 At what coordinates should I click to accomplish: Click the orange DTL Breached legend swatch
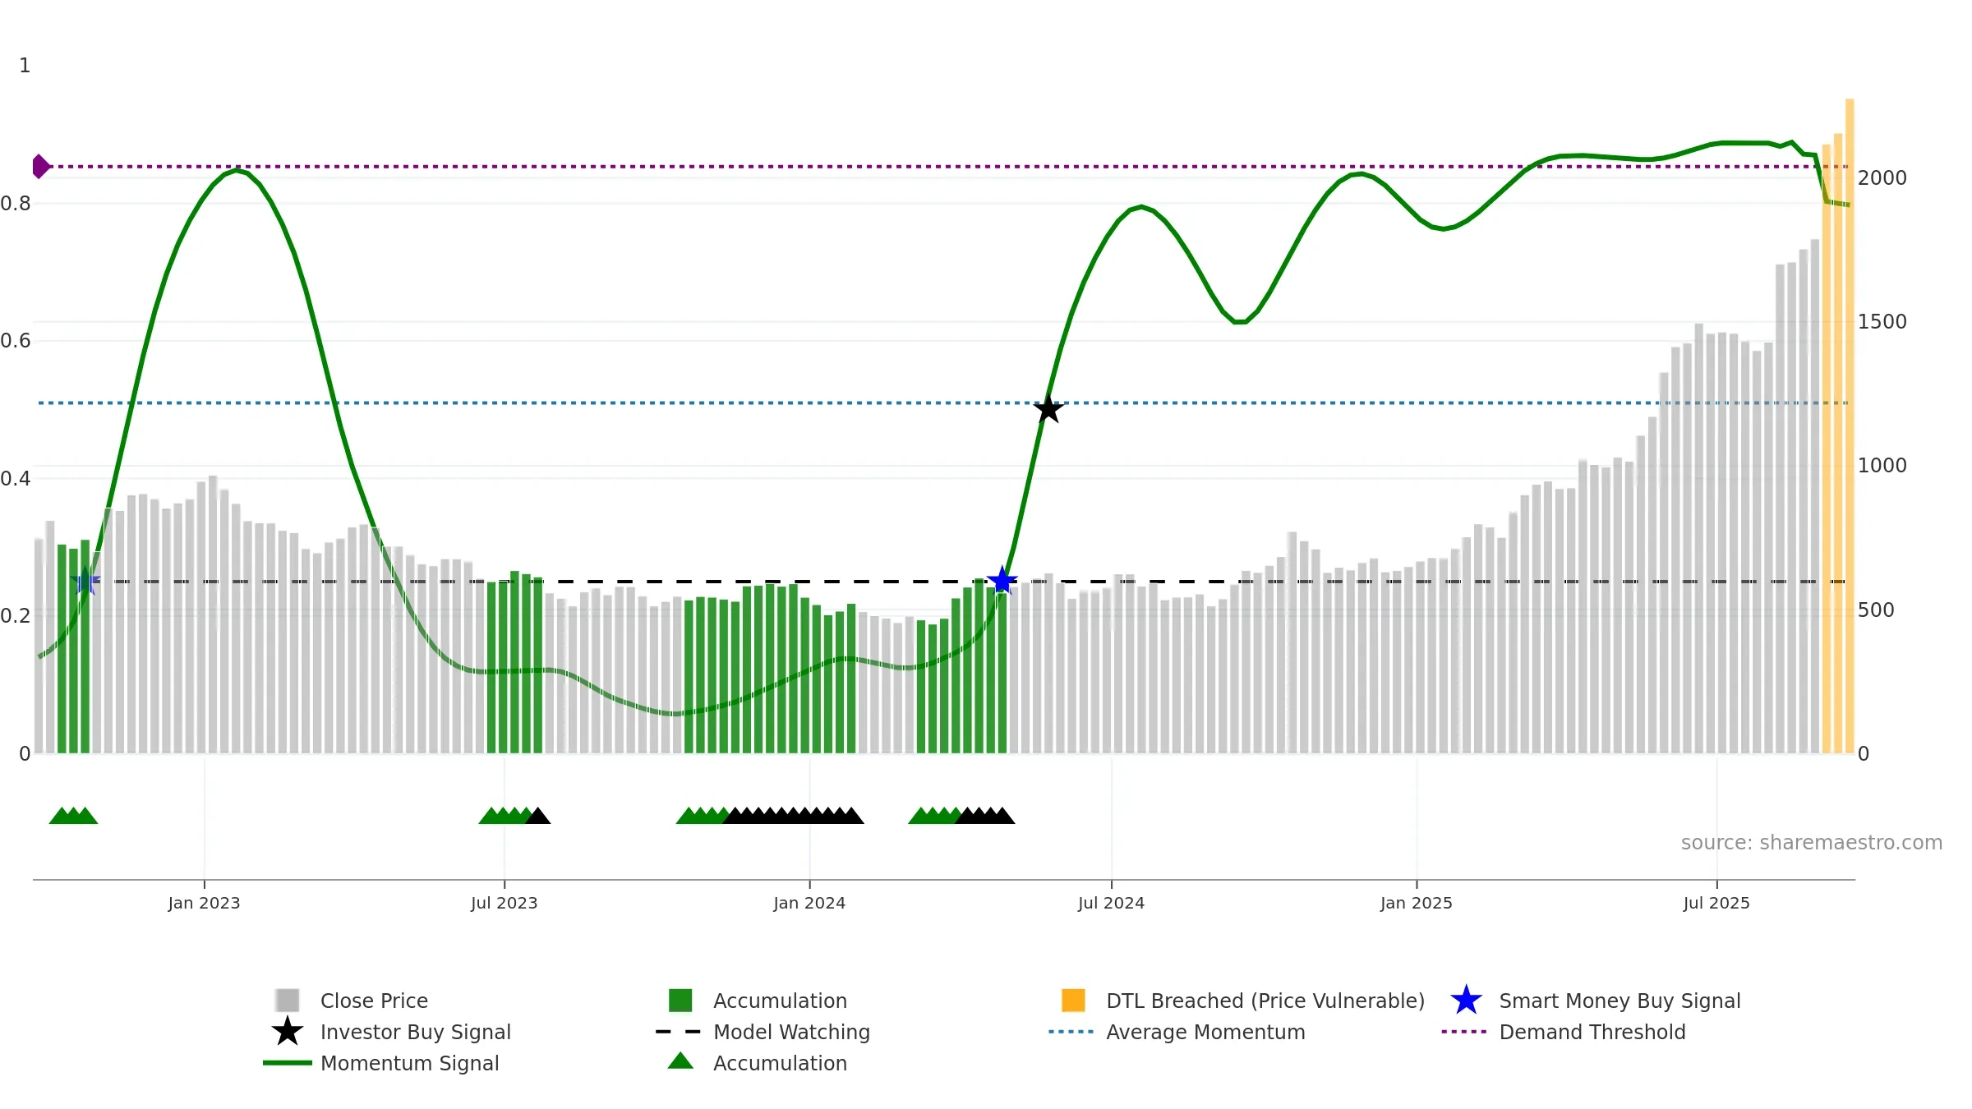(x=1073, y=1001)
